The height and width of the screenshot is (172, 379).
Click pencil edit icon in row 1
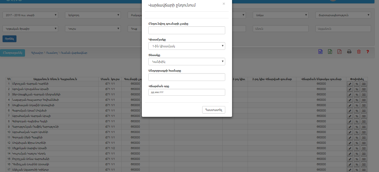pyautogui.click(x=350, y=84)
